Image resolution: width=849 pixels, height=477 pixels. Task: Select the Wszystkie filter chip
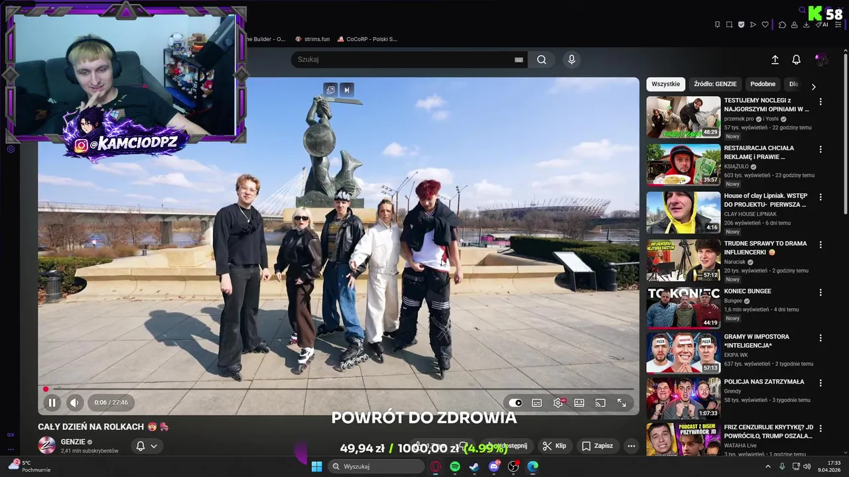click(x=665, y=84)
